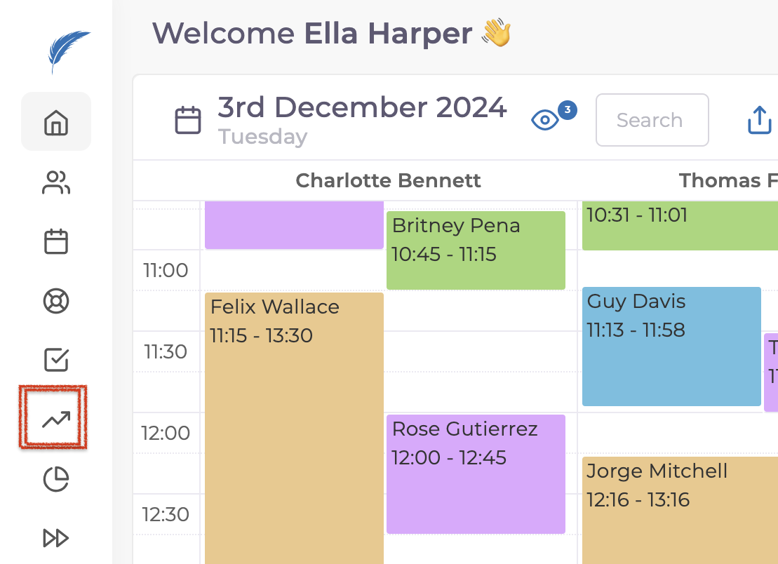Toggle the eye visibility filter
Image resolution: width=778 pixels, height=564 pixels.
[x=545, y=121]
